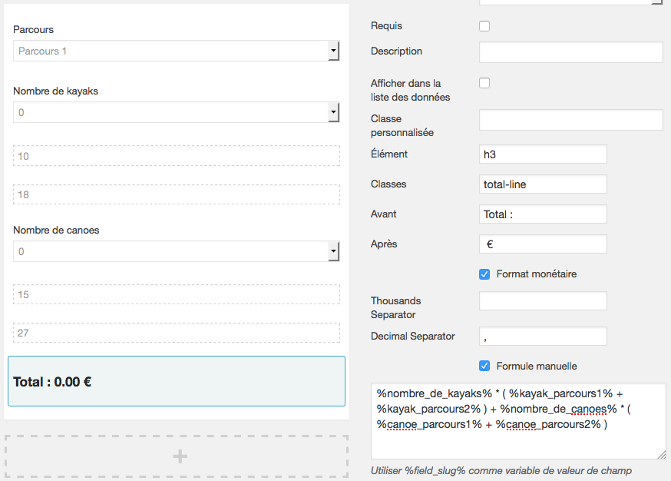Disable the Formule manuelle checkbox

(x=484, y=367)
